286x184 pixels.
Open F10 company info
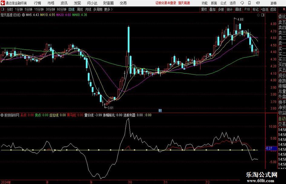click(x=247, y=9)
